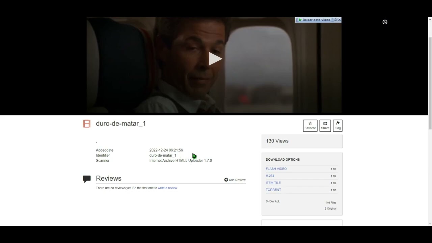Open the Share options
The width and height of the screenshot is (432, 243).
(x=325, y=126)
